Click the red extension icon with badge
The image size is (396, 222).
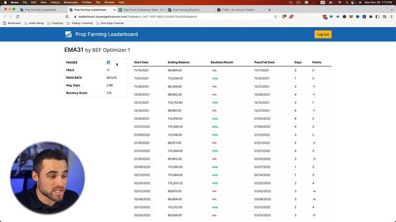point(325,17)
